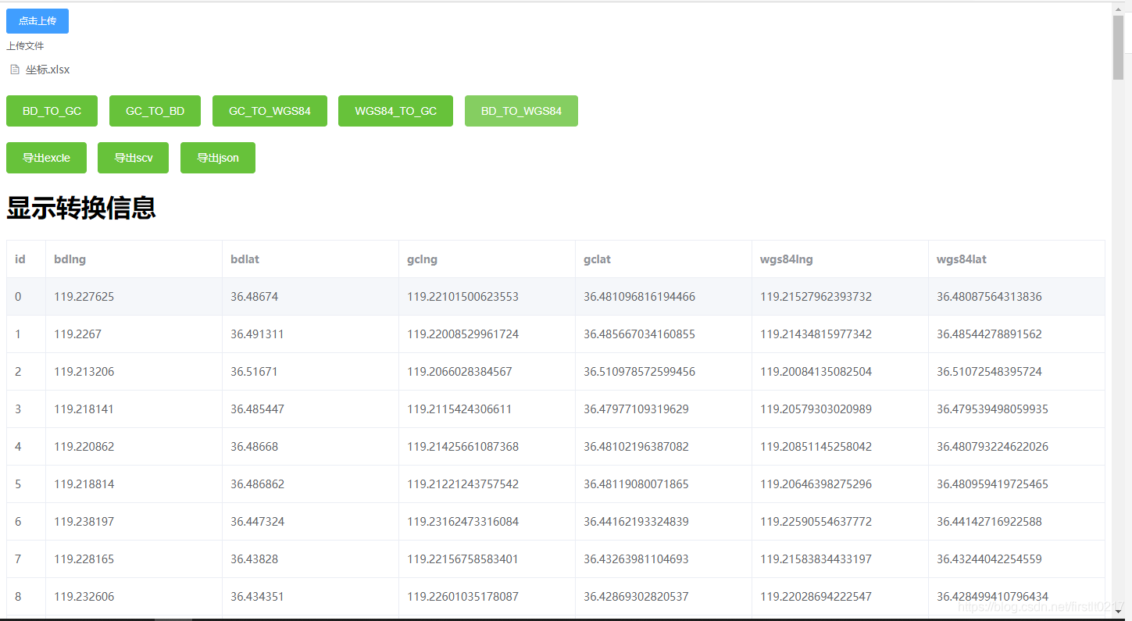
Task: Select cell 119.220862 in row 4
Action: (134, 447)
